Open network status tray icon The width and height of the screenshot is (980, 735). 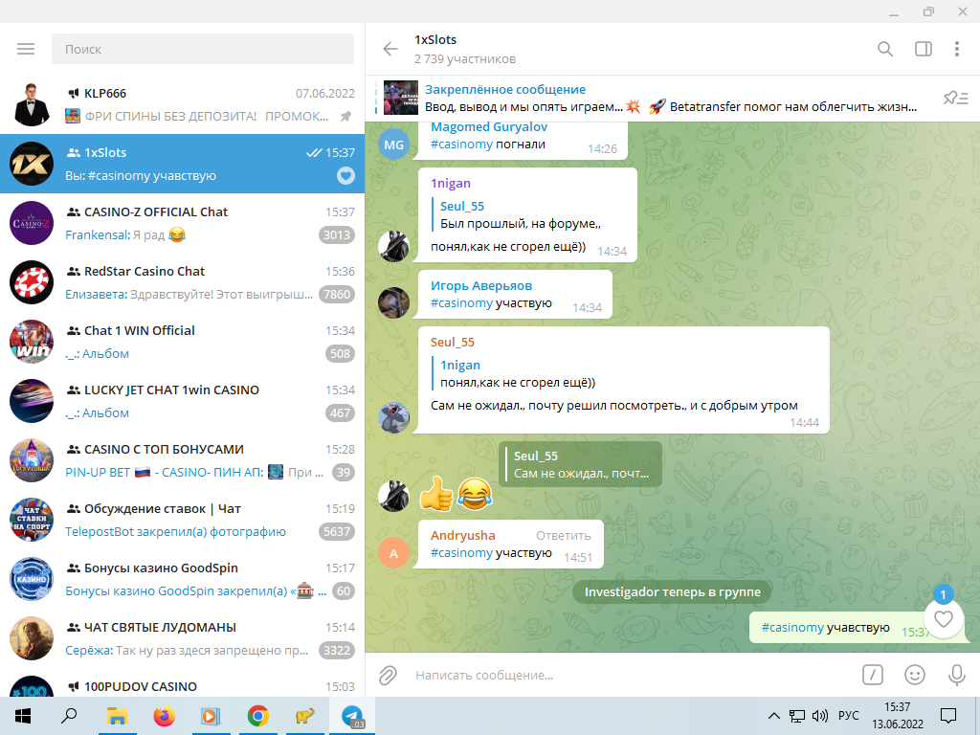(797, 716)
